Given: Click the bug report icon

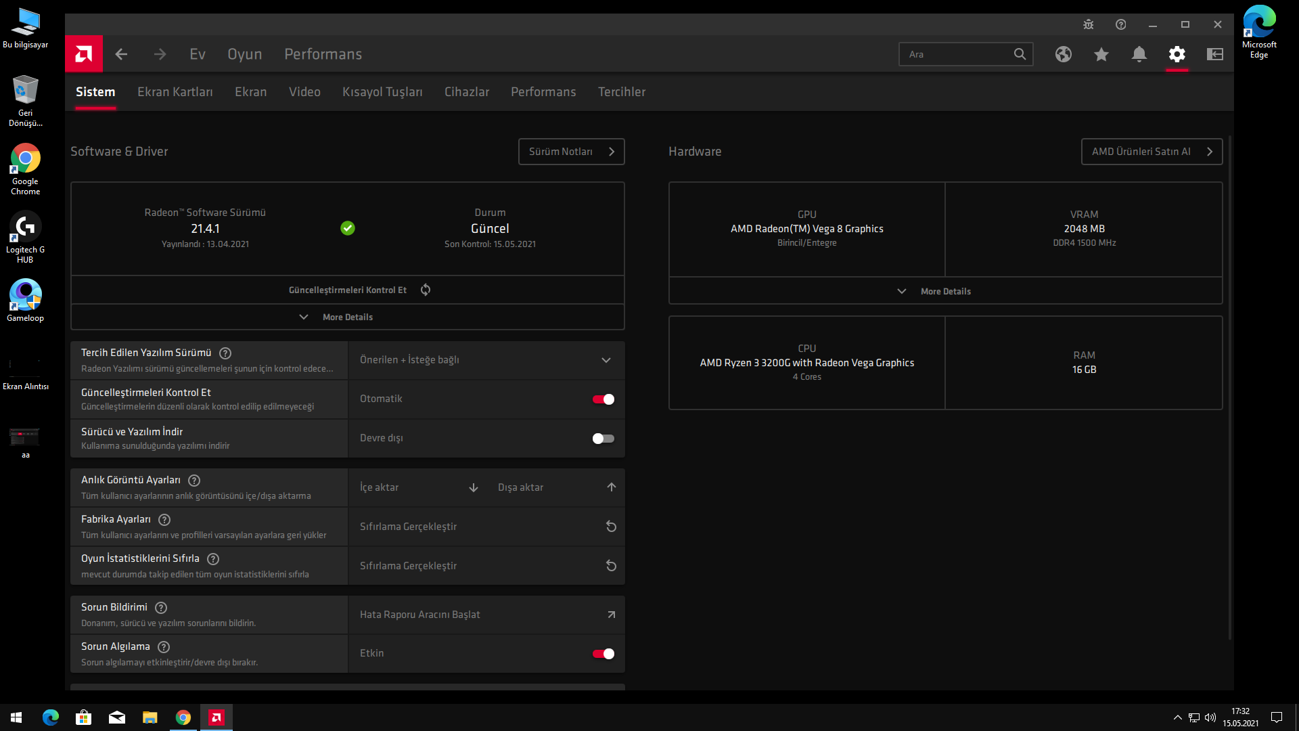Looking at the screenshot, I should tap(1088, 24).
